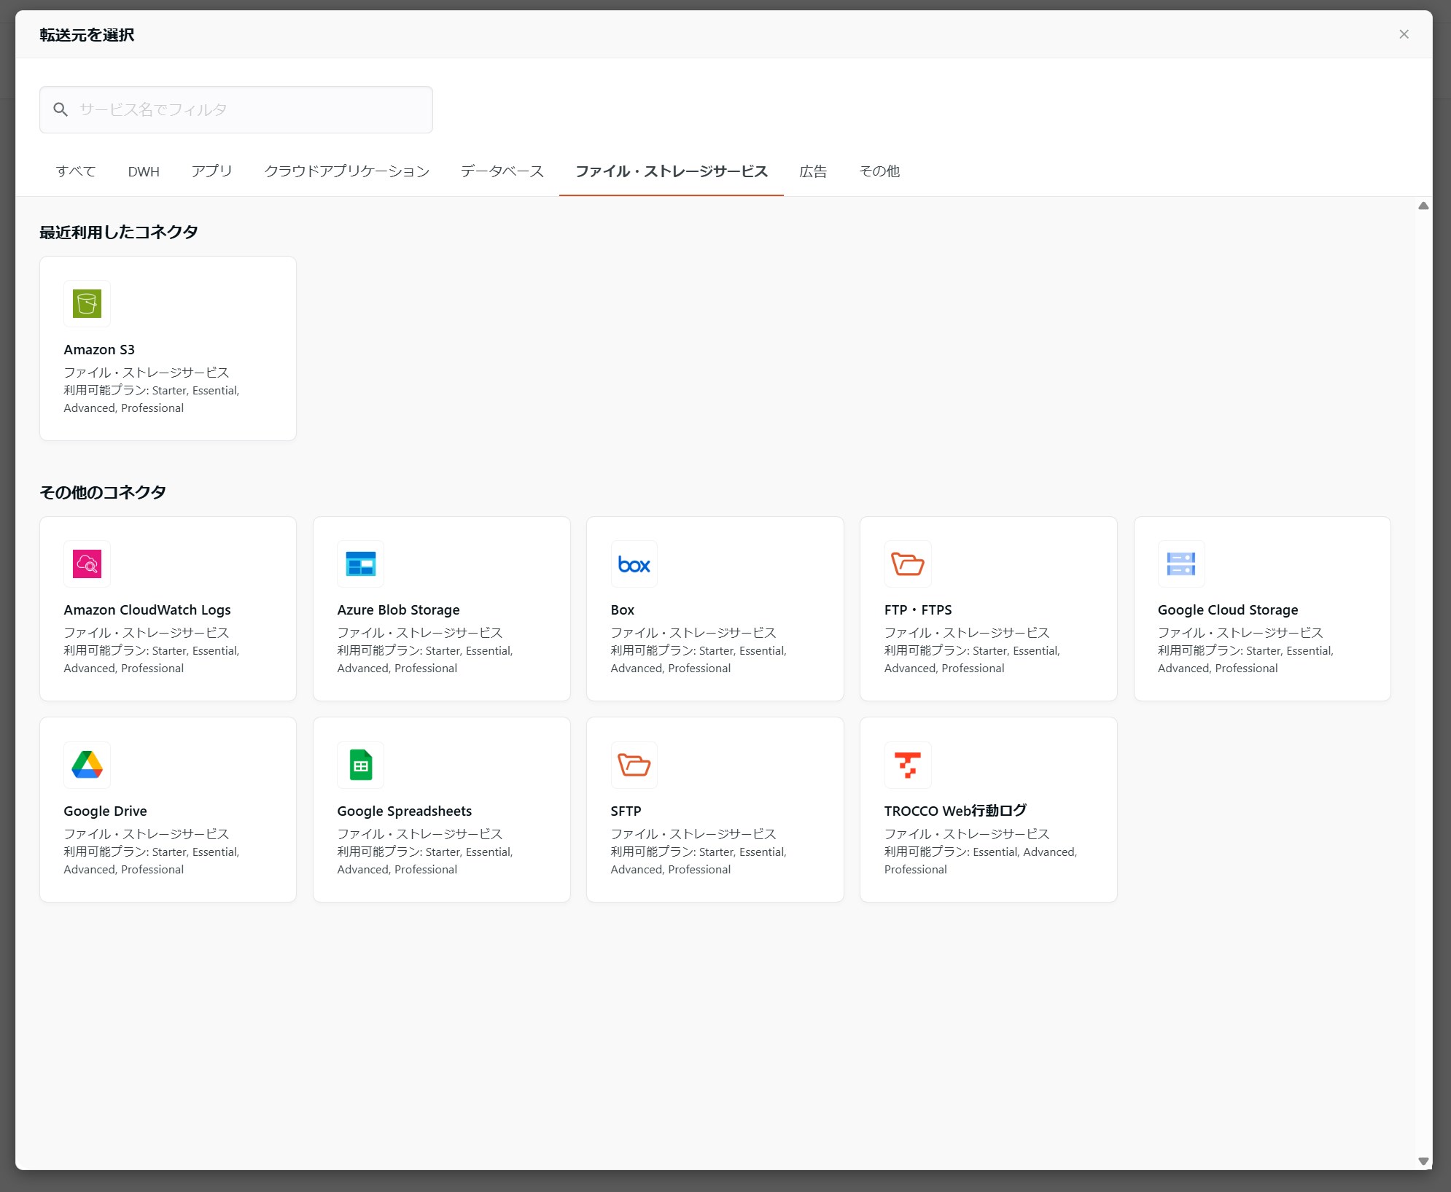Screen dimensions: 1451x1192
Task: Switch to the データベース tab
Action: point(502,171)
